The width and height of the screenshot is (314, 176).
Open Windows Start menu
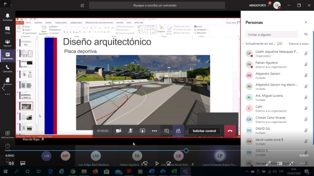6,171
